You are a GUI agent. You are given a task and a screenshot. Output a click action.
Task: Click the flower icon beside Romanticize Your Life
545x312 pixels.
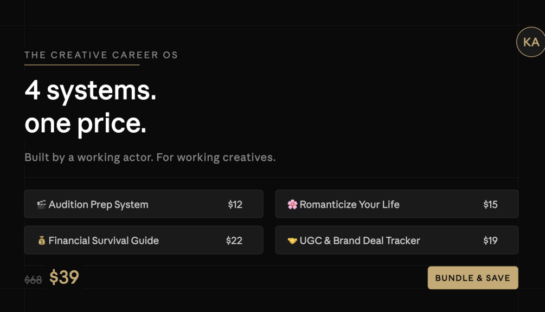point(292,204)
